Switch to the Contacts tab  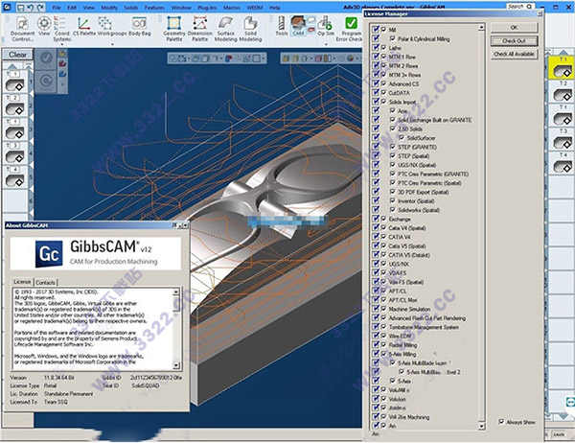(45, 283)
